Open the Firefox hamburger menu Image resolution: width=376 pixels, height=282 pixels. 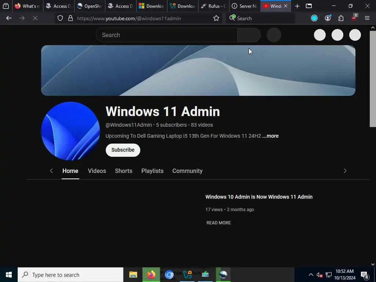[367, 18]
